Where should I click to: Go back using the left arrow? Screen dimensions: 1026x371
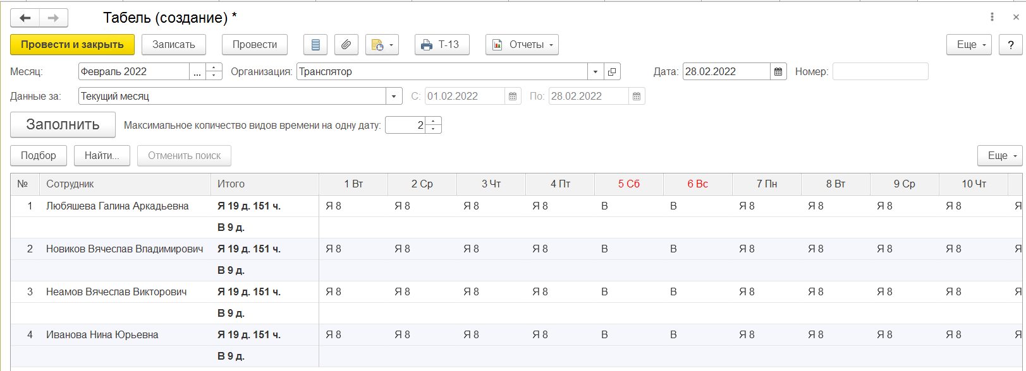[x=25, y=18]
